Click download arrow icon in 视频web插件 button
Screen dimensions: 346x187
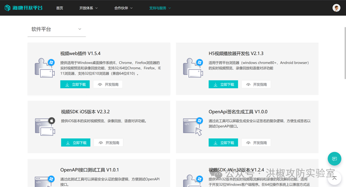(x=67, y=84)
